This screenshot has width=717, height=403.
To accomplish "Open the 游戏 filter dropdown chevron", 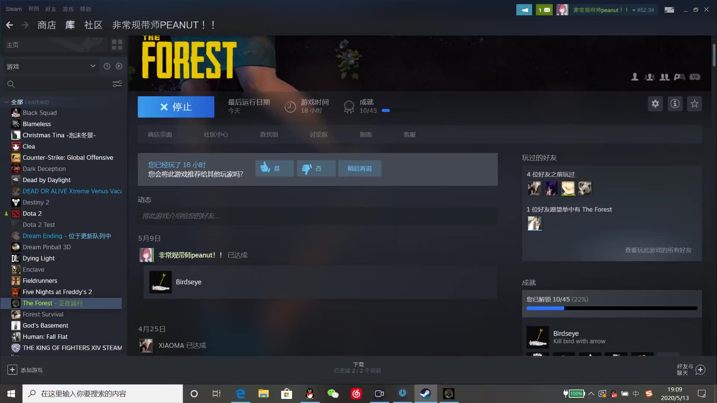I will [x=93, y=66].
